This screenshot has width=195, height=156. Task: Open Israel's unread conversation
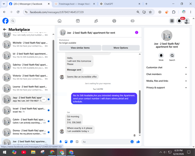[26, 110]
